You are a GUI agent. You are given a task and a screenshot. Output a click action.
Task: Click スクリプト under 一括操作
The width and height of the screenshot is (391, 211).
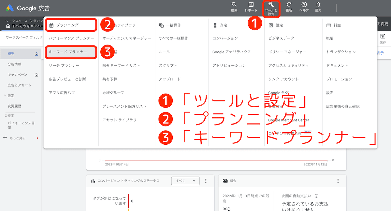click(168, 66)
